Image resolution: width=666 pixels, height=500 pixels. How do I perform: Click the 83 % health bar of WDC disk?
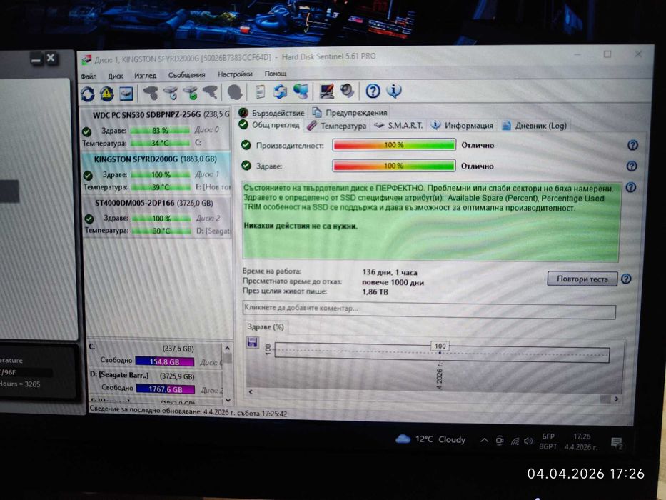pyautogui.click(x=160, y=131)
